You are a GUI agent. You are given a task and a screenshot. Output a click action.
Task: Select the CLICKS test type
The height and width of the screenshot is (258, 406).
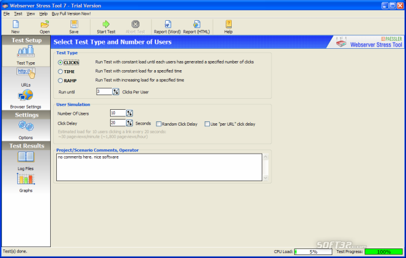(61, 62)
